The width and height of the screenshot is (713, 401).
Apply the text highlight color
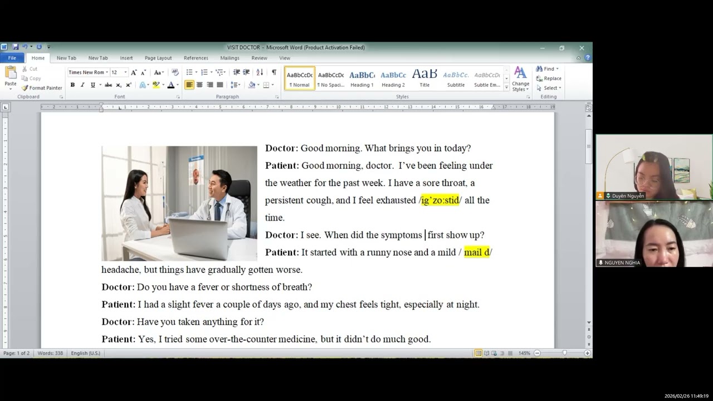(x=156, y=85)
